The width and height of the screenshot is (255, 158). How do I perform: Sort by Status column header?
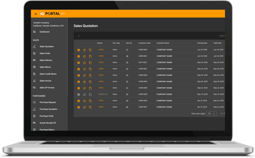[100, 43]
